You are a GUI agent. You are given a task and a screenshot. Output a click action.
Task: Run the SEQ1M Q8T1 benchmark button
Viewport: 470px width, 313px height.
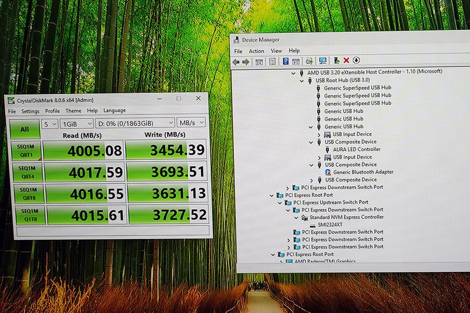(x=26, y=151)
